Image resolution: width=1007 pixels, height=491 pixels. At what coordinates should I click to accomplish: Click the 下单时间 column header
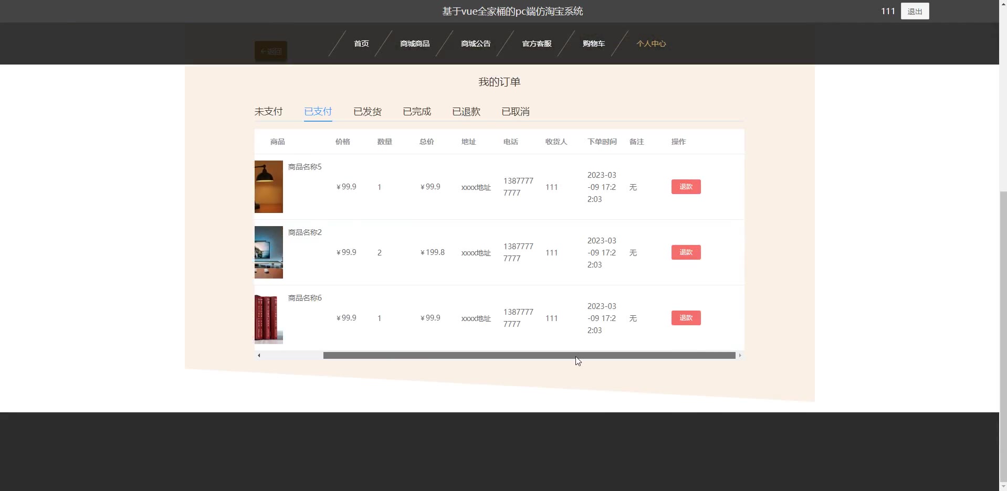coord(602,142)
